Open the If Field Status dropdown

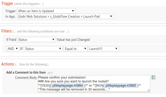pyautogui.click(x=36, y=40)
